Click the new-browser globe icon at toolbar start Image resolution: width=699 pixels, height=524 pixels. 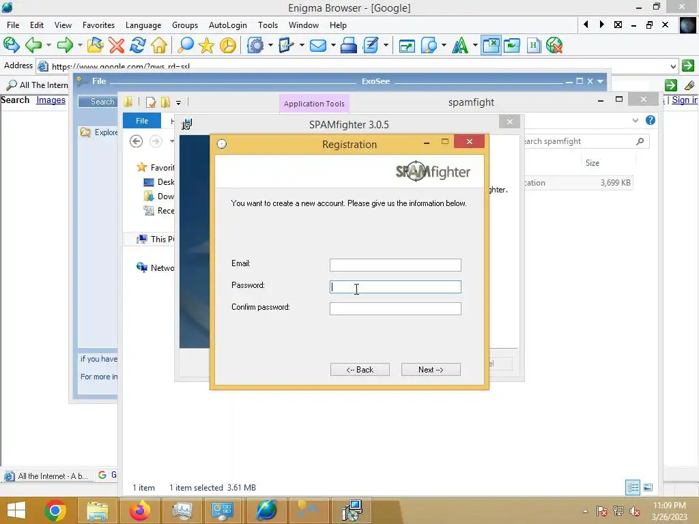click(11, 45)
